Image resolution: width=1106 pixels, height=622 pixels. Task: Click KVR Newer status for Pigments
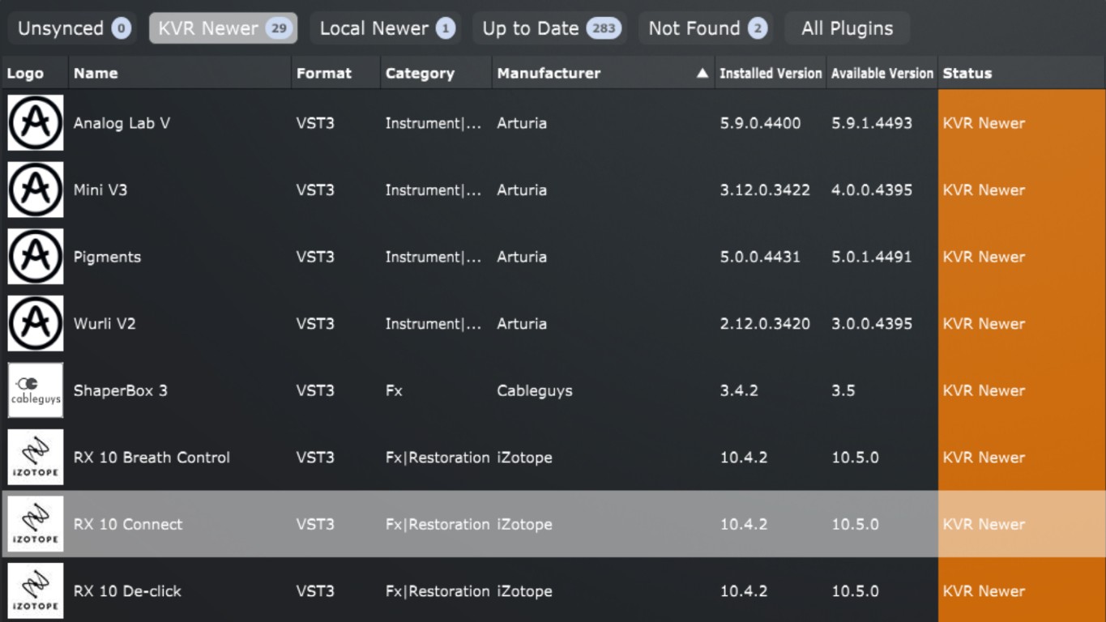point(984,257)
